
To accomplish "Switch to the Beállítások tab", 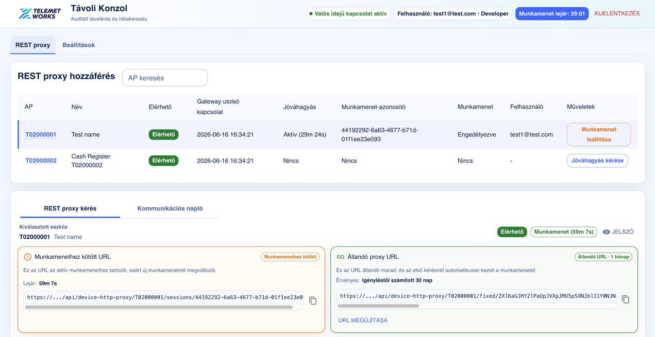I will [x=79, y=45].
